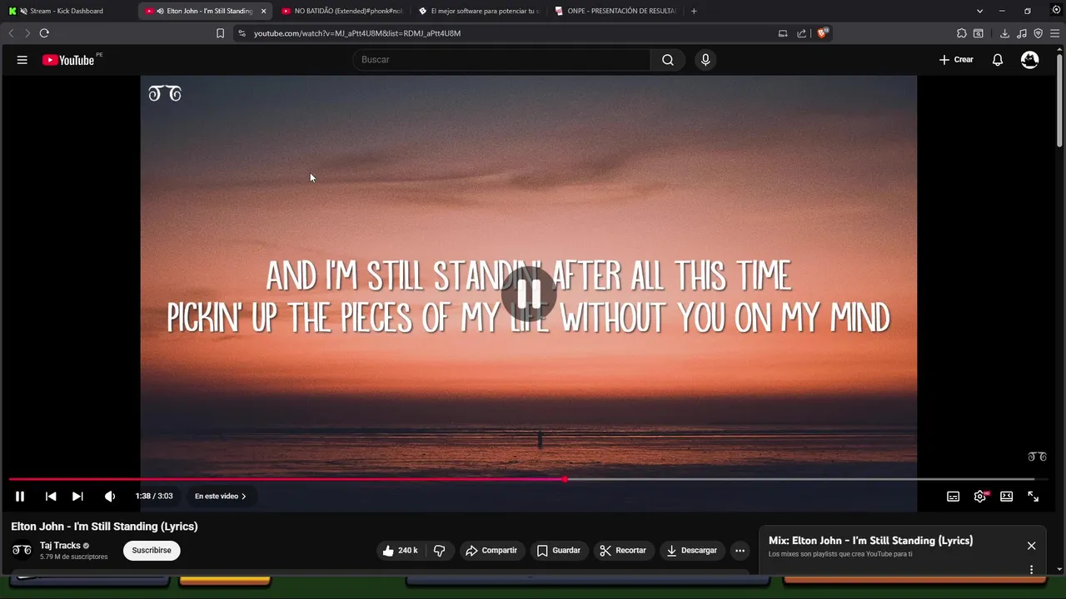Start voice search with the microphone
The height and width of the screenshot is (599, 1066).
point(705,60)
